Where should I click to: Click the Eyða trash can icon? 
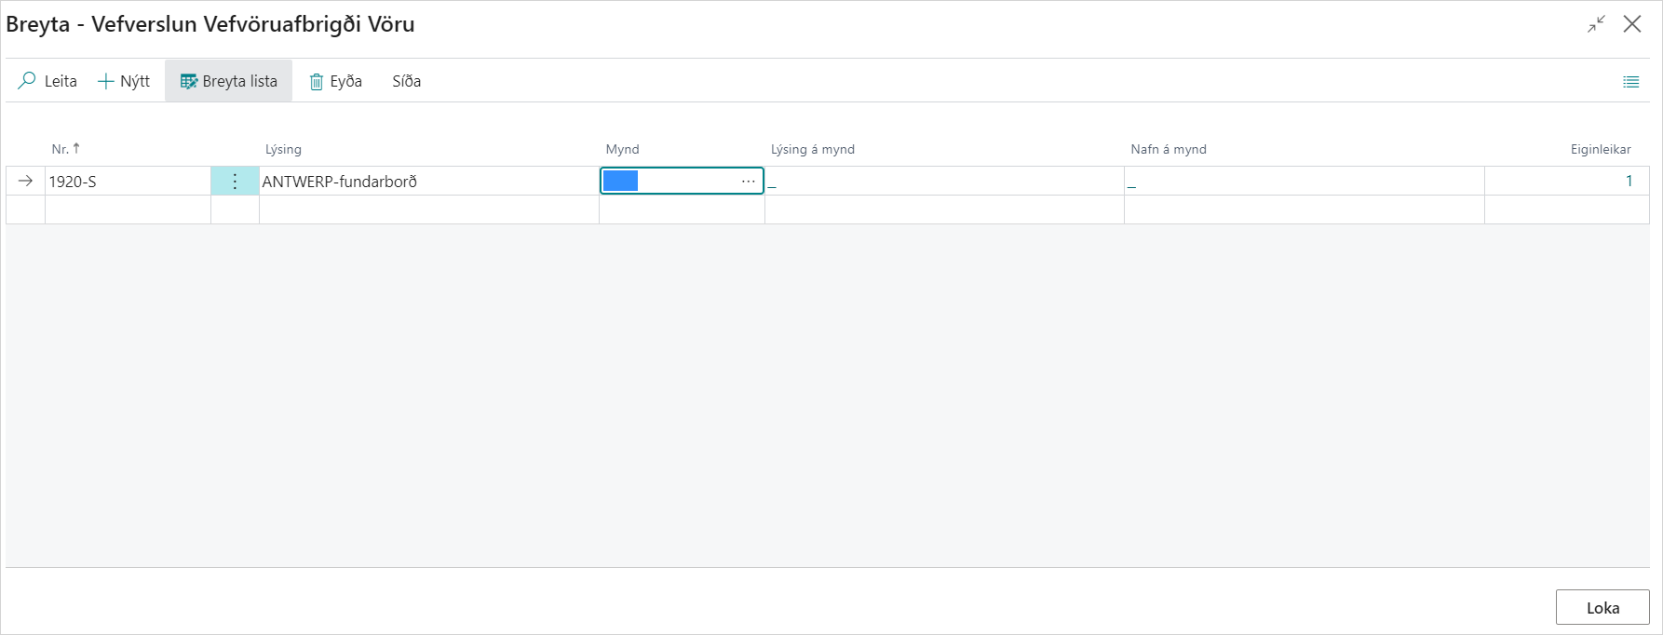(x=317, y=82)
